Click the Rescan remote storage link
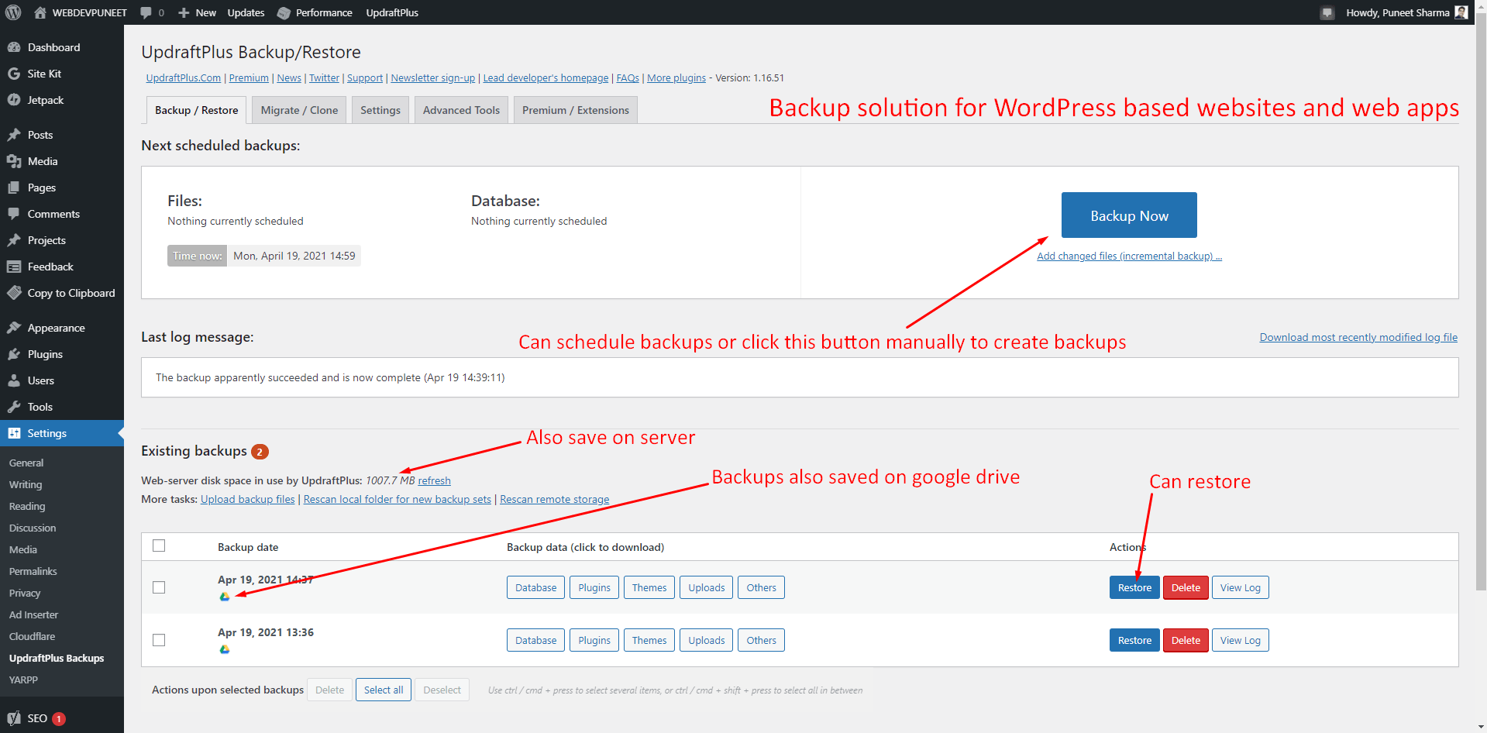Viewport: 1487px width, 733px height. pos(555,499)
